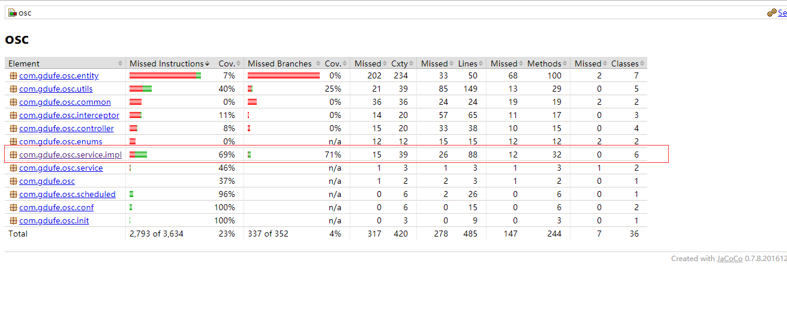Open the com.gdufe.osc.interceptor package link

[x=69, y=116]
